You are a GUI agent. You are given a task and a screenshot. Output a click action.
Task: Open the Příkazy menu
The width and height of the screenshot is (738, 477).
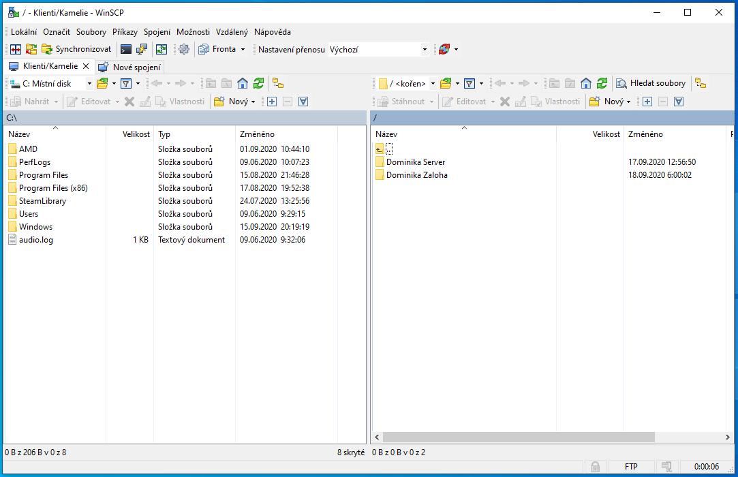pos(125,32)
